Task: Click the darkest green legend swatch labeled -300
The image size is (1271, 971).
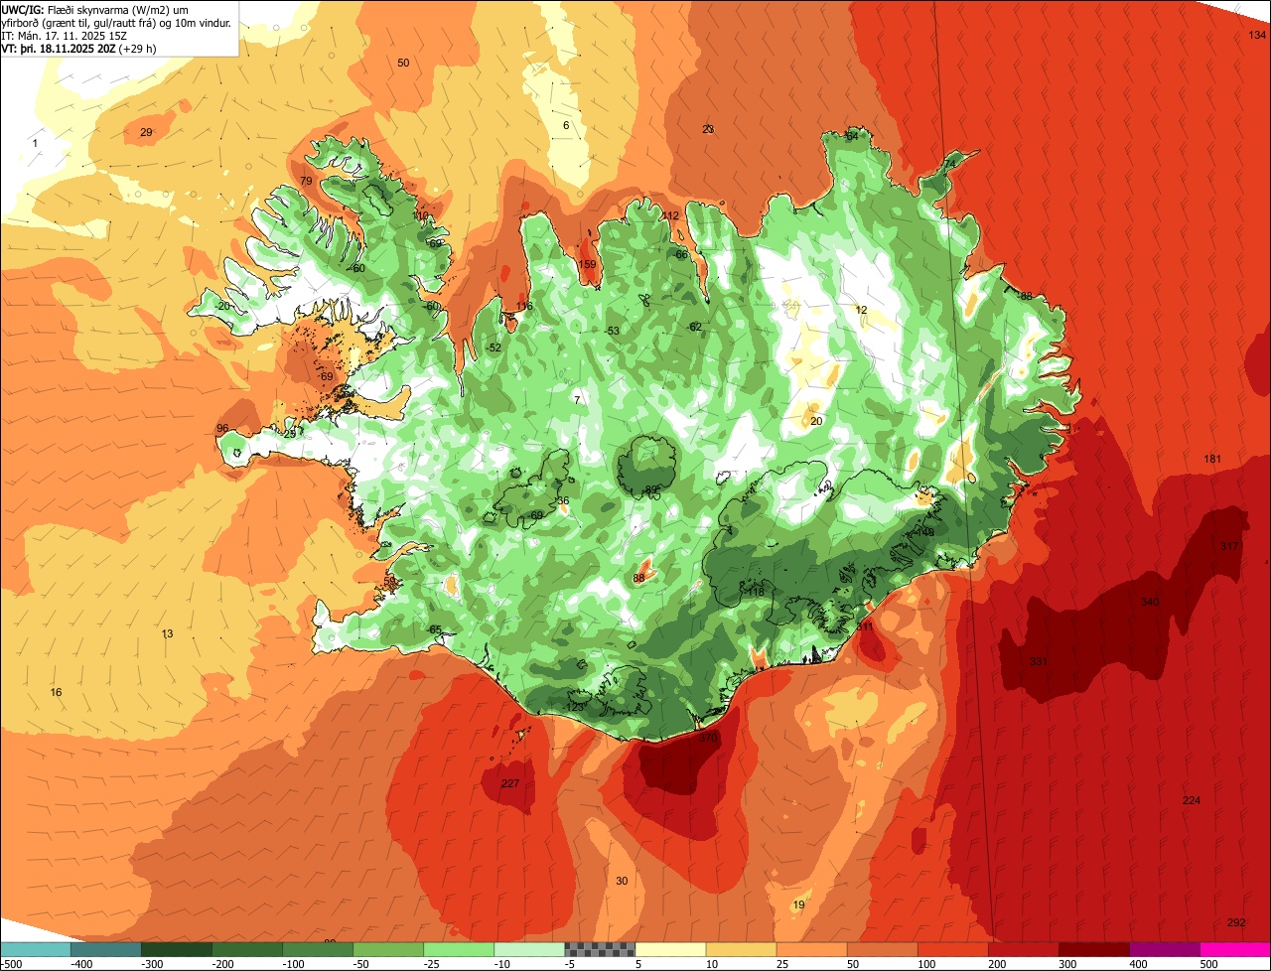Action: [176, 949]
